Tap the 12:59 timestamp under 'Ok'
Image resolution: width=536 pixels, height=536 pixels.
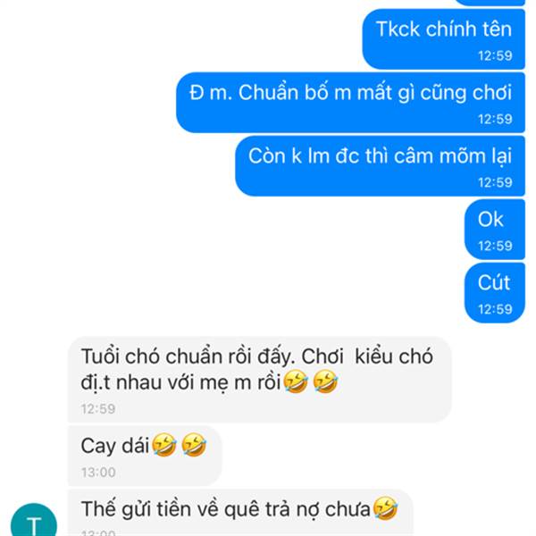[495, 246]
